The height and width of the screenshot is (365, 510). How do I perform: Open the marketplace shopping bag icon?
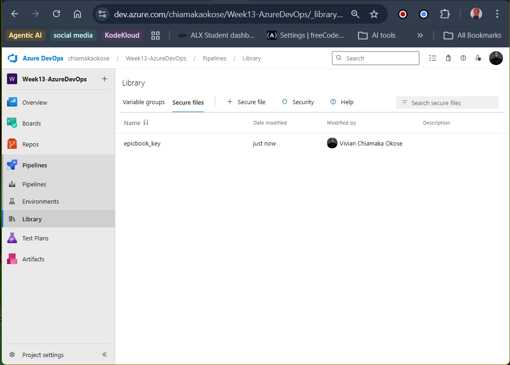coord(448,58)
